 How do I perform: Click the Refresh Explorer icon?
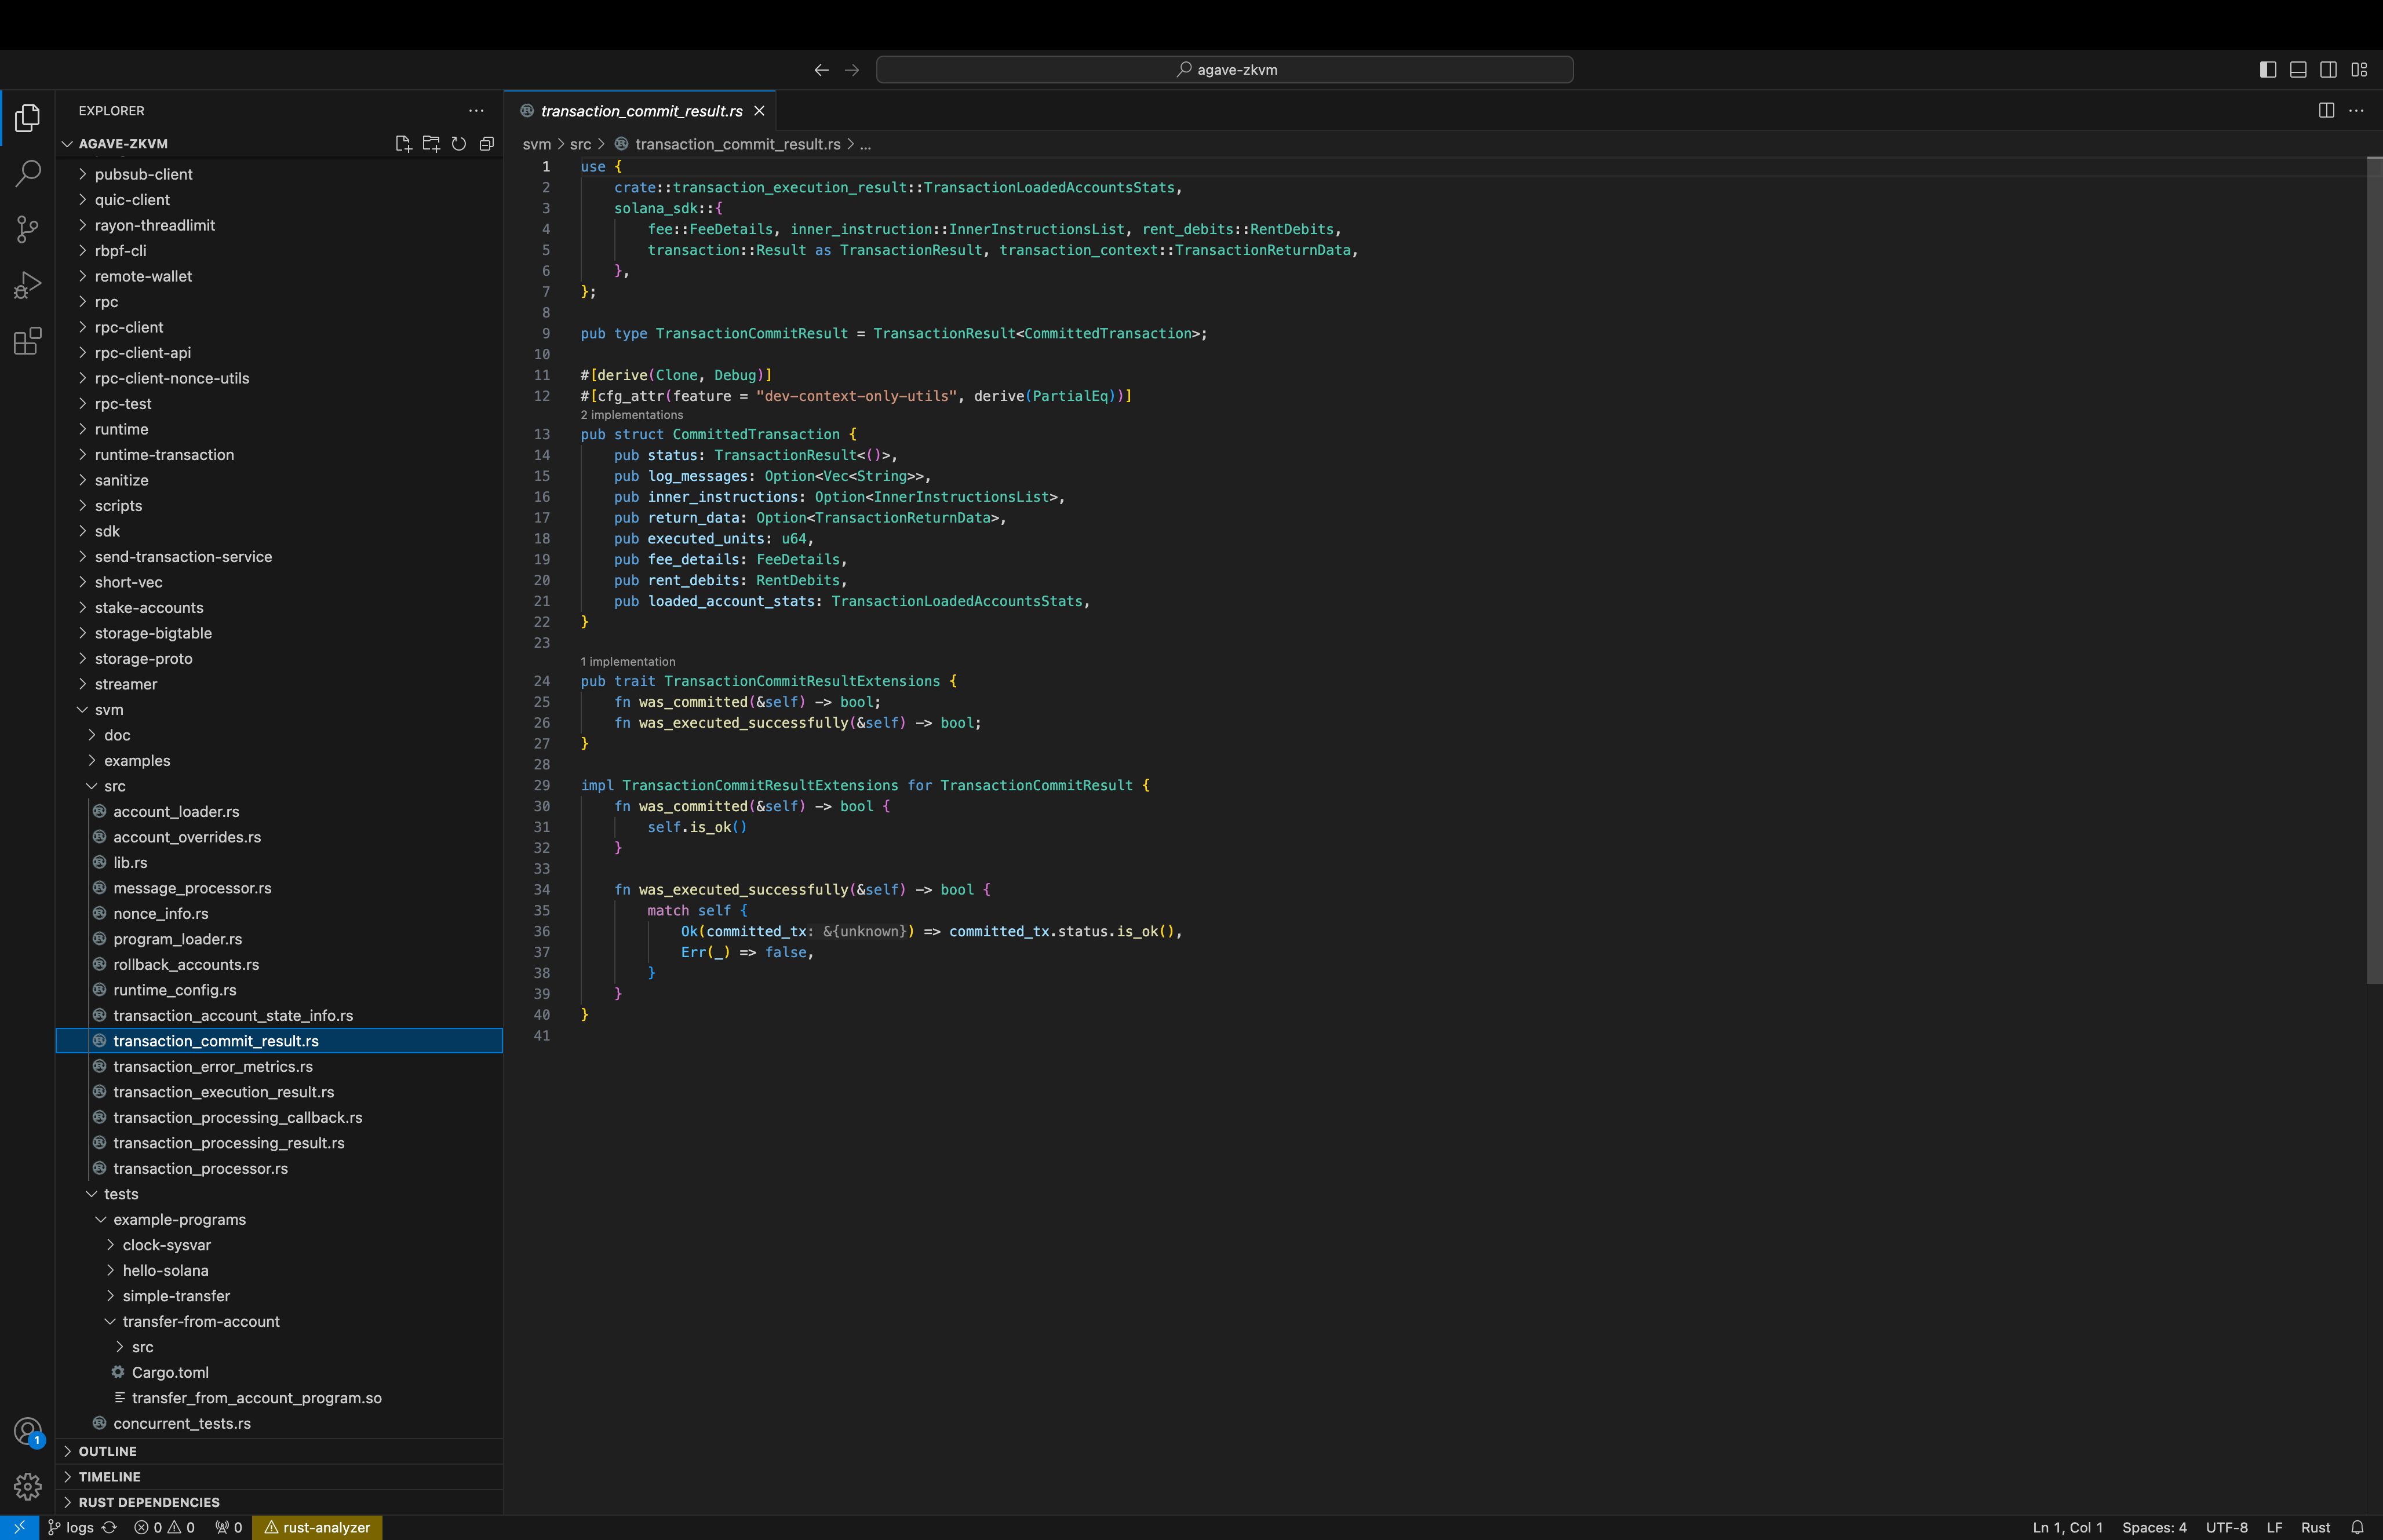(x=459, y=144)
